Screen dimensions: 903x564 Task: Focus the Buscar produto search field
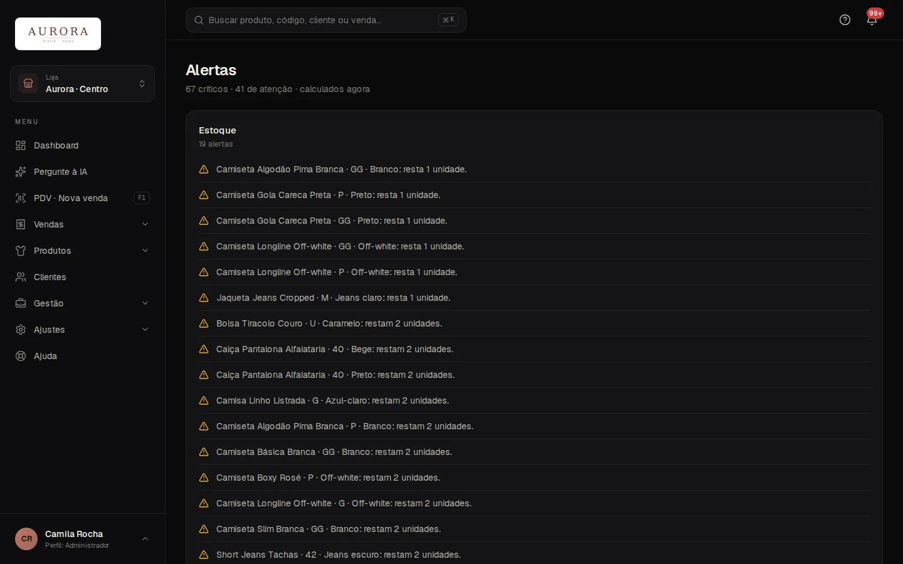tap(325, 20)
